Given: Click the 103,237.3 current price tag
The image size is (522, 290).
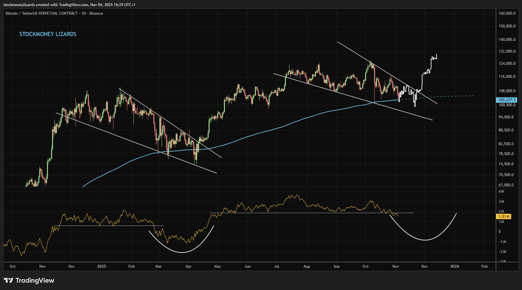Looking at the screenshot, I should 506,100.
